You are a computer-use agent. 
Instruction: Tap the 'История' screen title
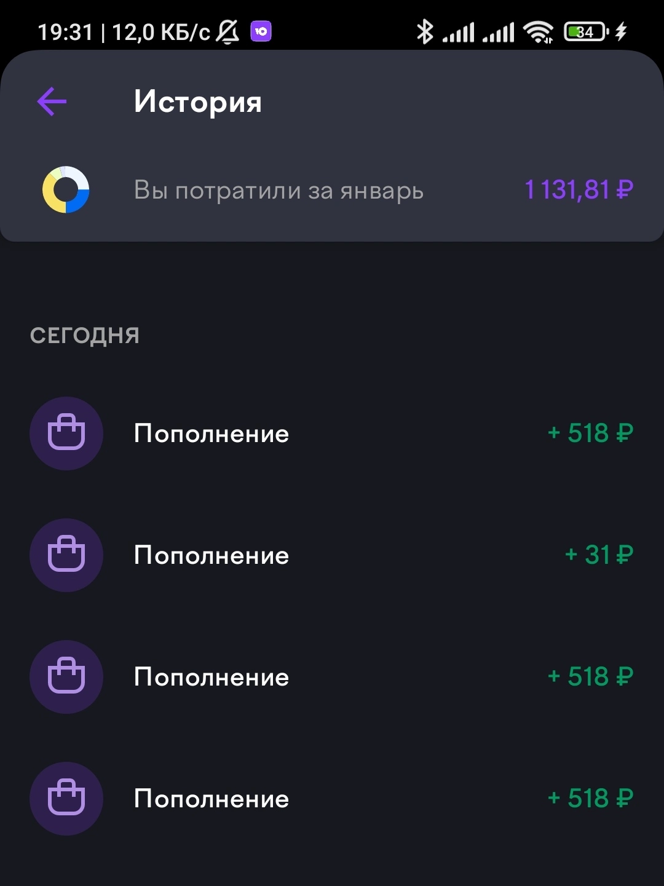click(x=198, y=102)
